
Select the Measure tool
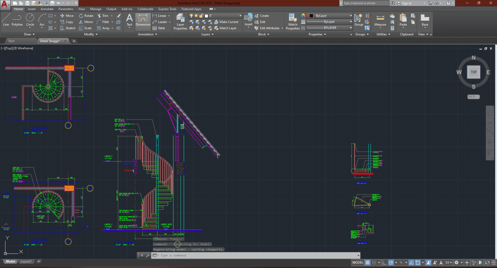pyautogui.click(x=380, y=22)
